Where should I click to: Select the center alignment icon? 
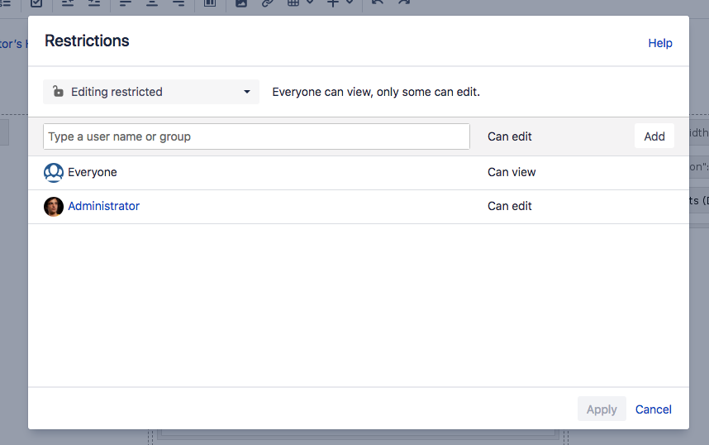click(152, 3)
